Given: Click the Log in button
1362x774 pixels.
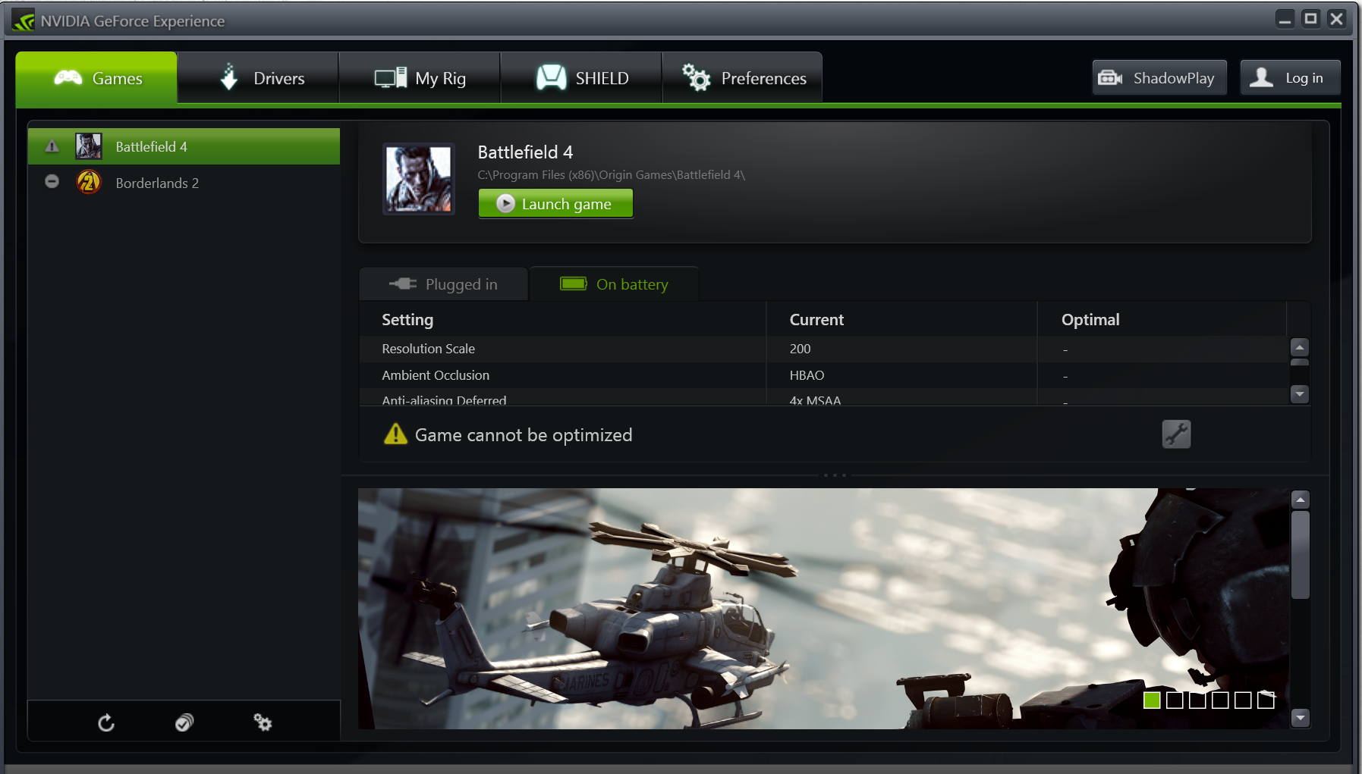Looking at the screenshot, I should (x=1290, y=77).
